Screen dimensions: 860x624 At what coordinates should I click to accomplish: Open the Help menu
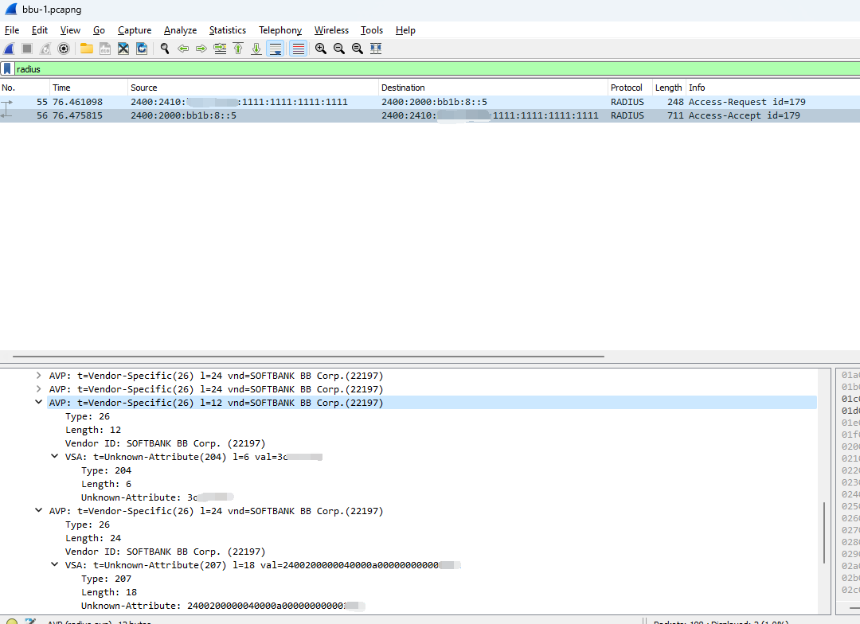[x=405, y=30]
